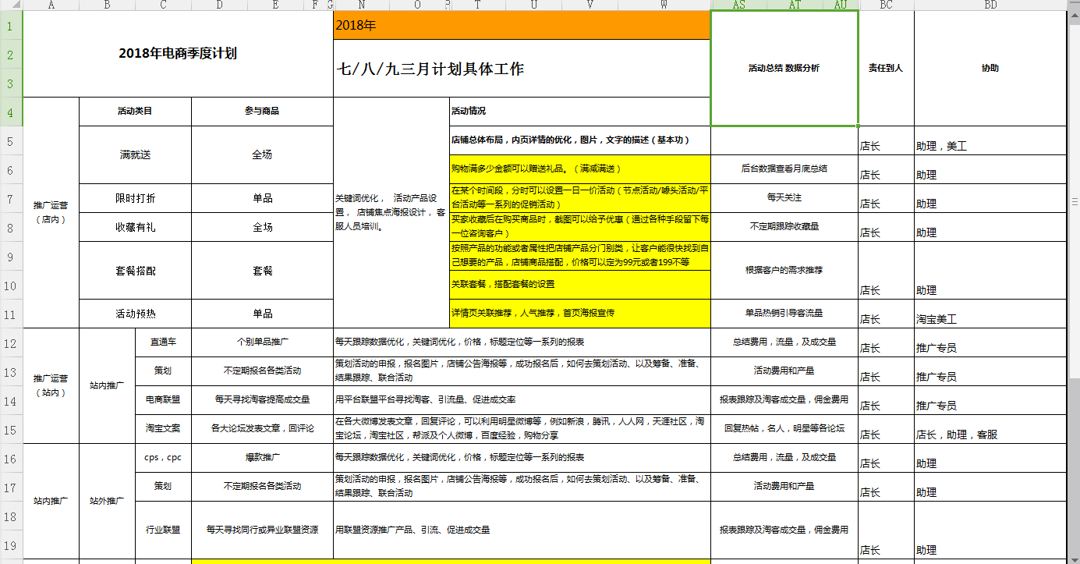Select the '协助' header cell
This screenshot has width=1080, height=564.
(990, 68)
